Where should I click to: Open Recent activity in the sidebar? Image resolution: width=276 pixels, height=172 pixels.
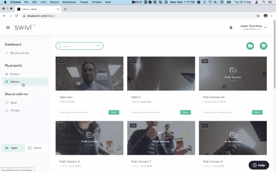click(x=19, y=53)
